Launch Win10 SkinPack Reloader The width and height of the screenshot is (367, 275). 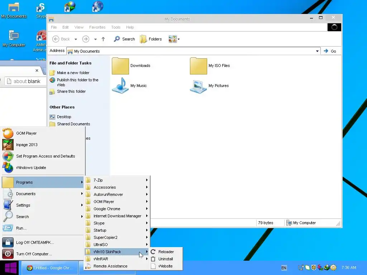click(166, 252)
